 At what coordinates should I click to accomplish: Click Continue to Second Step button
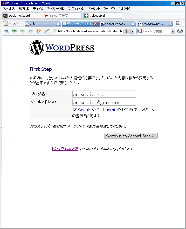point(130,136)
